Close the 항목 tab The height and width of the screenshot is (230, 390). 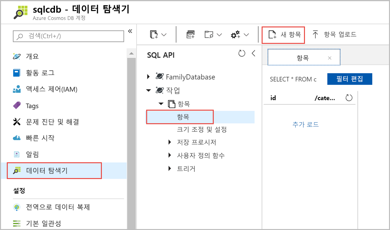pyautogui.click(x=330, y=58)
